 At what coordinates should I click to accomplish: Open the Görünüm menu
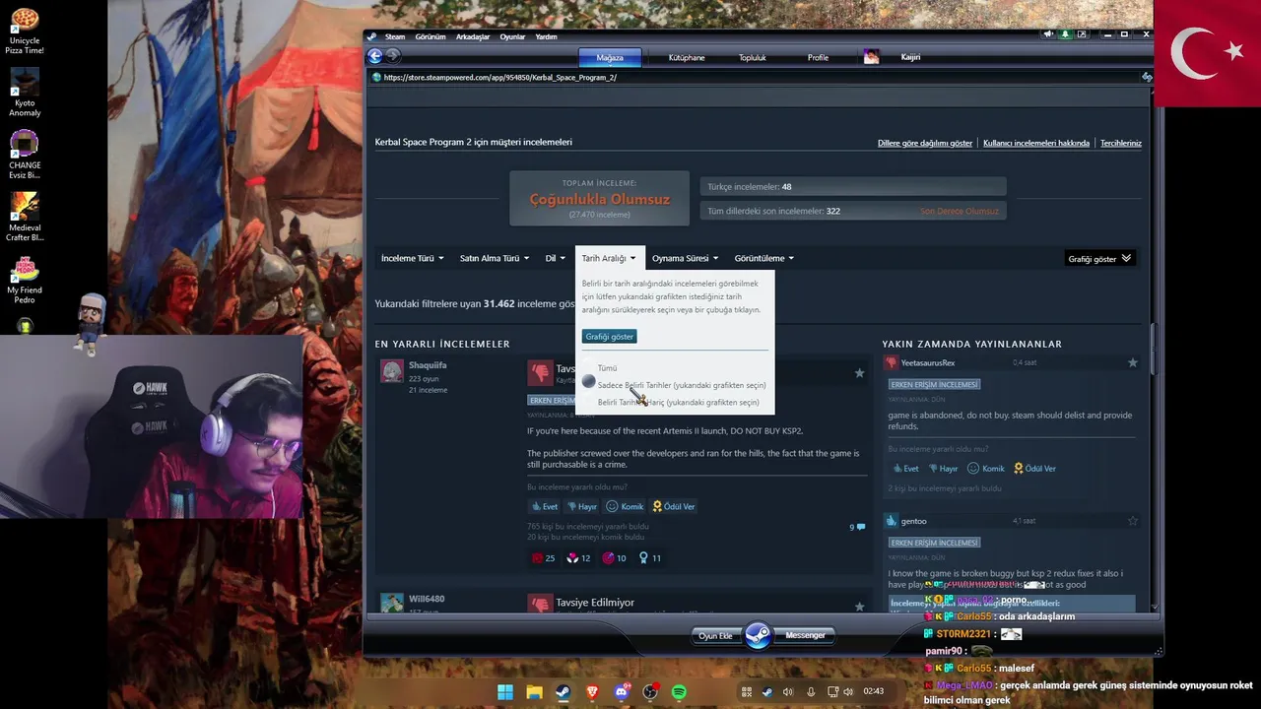tap(431, 36)
